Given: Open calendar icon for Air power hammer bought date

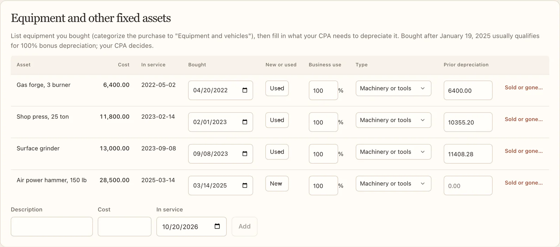Looking at the screenshot, I should 245,185.
